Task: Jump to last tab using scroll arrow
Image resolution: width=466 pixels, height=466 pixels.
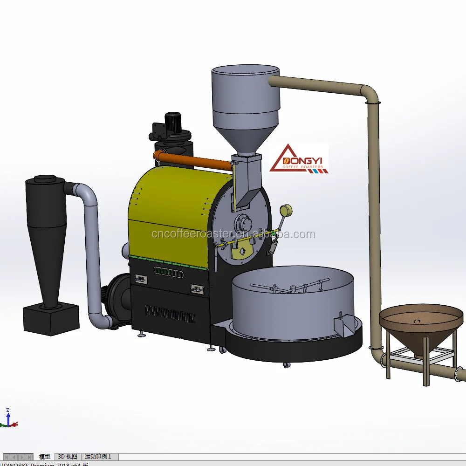Action: click(29, 457)
